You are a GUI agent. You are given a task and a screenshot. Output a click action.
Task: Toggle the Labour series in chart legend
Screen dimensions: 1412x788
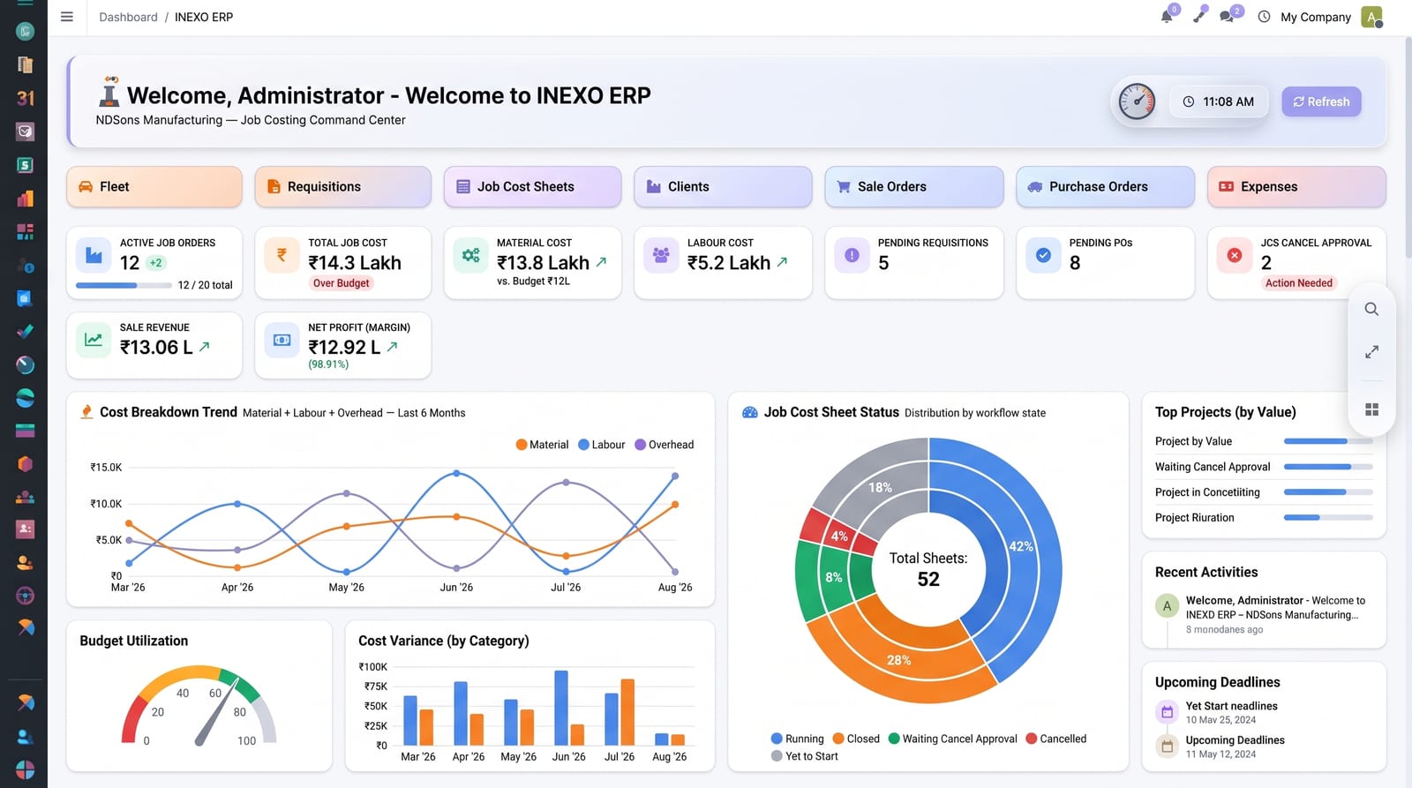[x=601, y=445]
